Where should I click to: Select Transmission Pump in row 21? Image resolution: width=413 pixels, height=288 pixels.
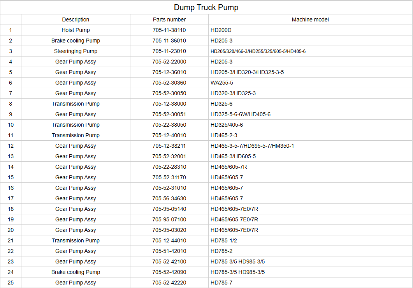(x=76, y=241)
